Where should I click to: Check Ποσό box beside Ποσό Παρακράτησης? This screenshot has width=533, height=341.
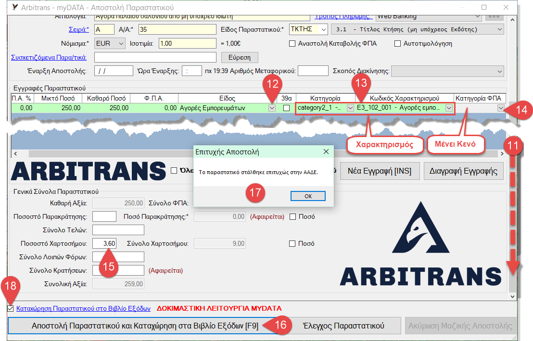pyautogui.click(x=292, y=216)
